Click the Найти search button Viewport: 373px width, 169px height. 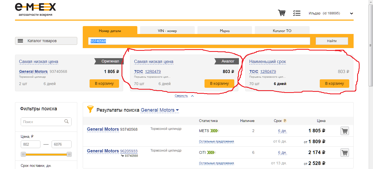[332, 41]
